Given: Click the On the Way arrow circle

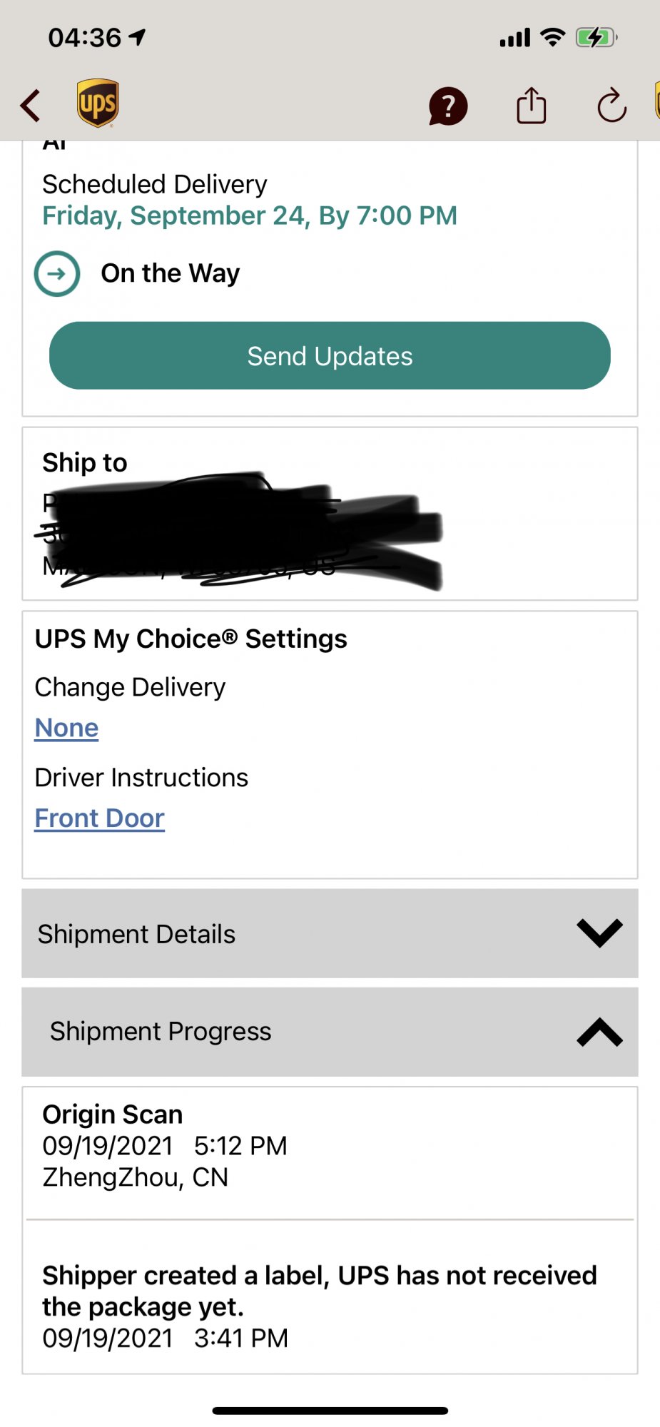Looking at the screenshot, I should [x=57, y=273].
